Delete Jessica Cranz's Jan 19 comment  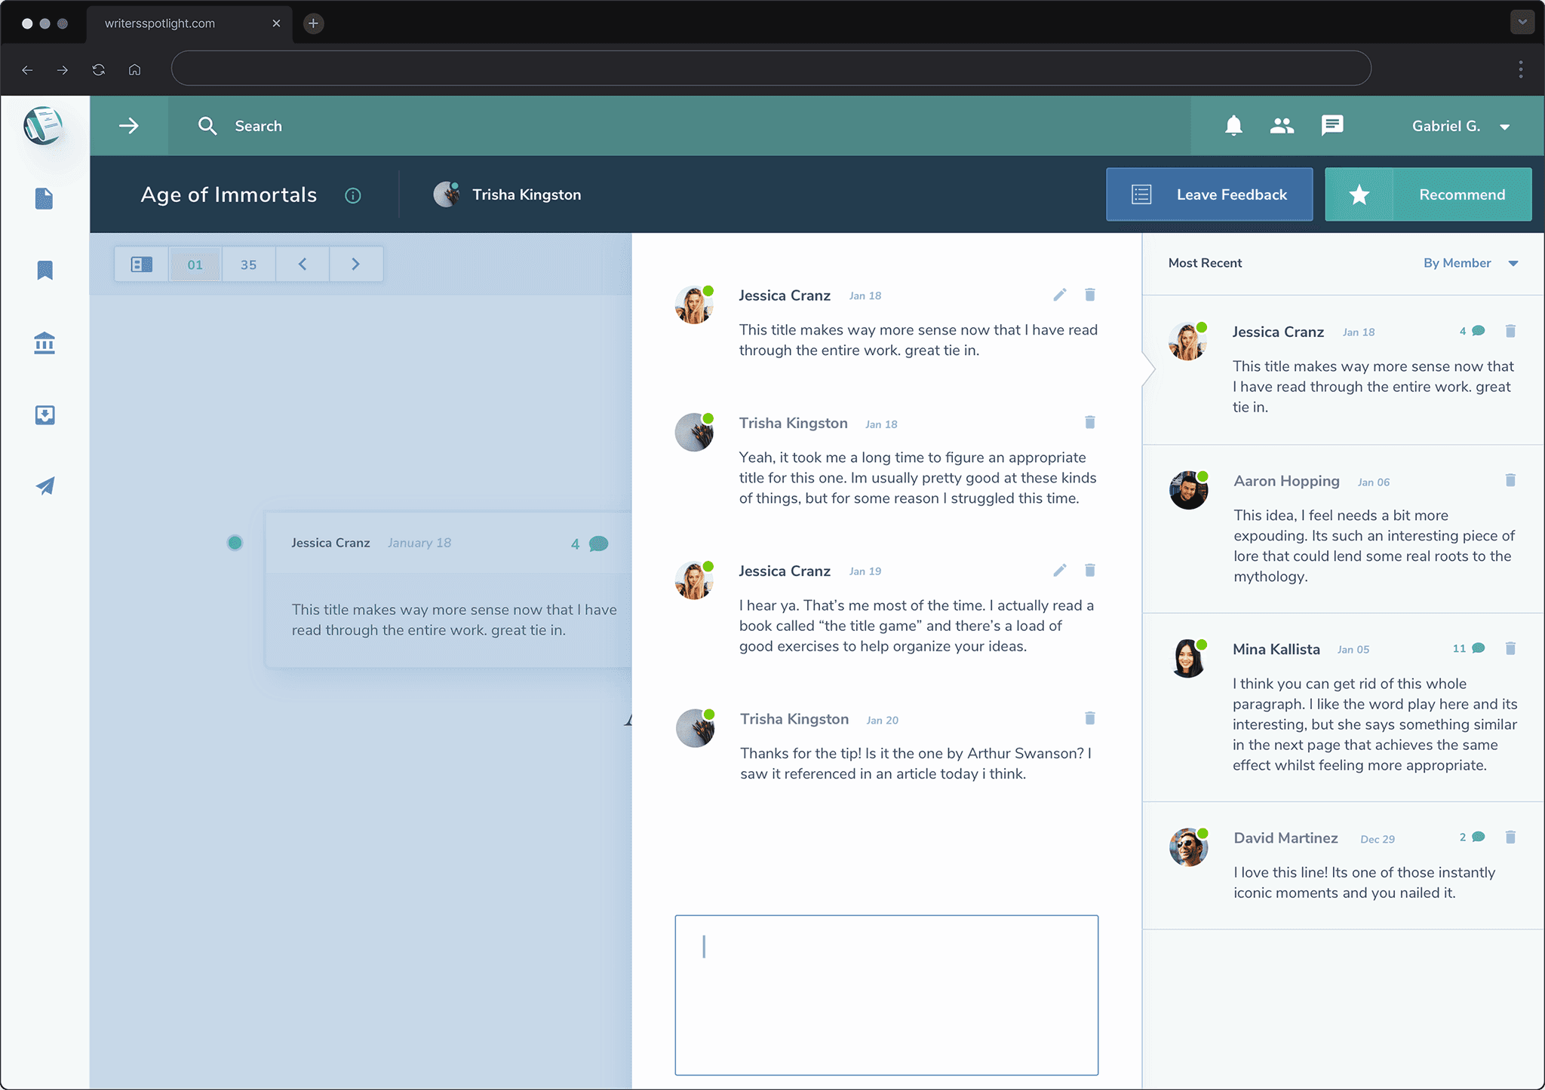(x=1090, y=571)
